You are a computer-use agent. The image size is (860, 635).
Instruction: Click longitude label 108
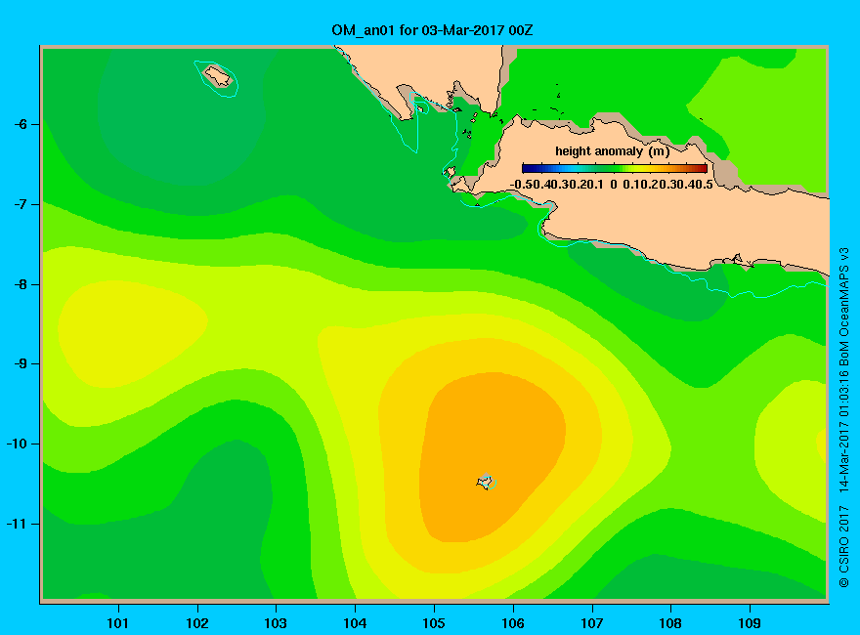click(x=670, y=623)
